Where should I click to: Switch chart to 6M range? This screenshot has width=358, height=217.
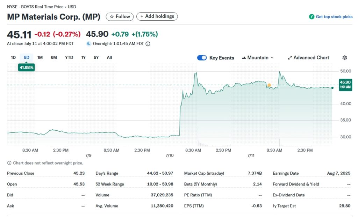(x=54, y=58)
